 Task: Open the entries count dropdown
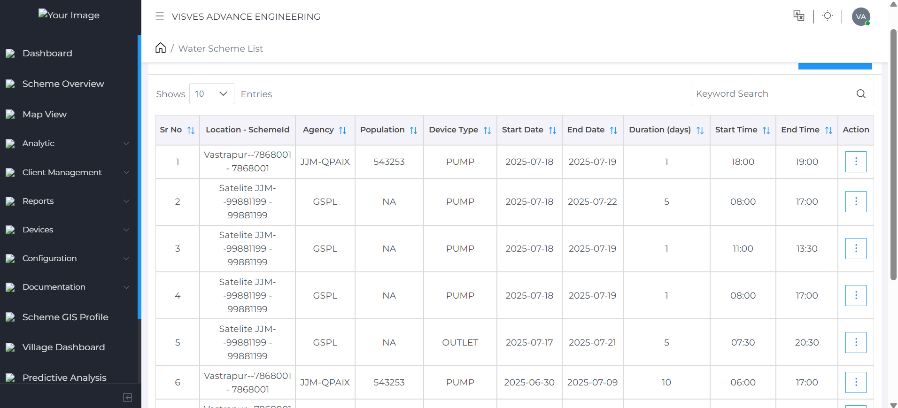point(211,94)
